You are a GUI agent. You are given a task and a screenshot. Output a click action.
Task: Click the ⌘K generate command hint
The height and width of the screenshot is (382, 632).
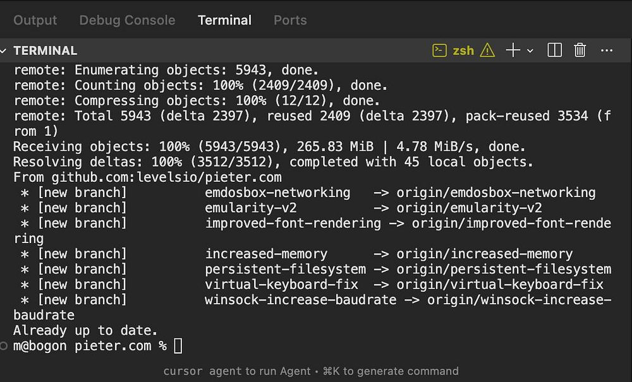tap(391, 371)
